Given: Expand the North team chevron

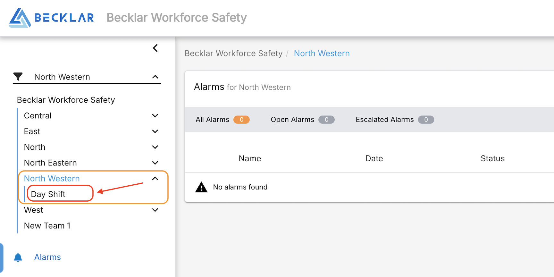Looking at the screenshot, I should coord(155,147).
